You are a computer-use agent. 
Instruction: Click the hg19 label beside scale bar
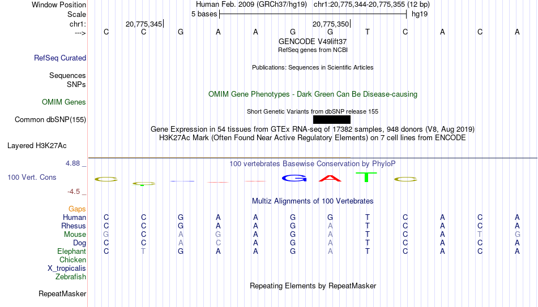point(420,14)
